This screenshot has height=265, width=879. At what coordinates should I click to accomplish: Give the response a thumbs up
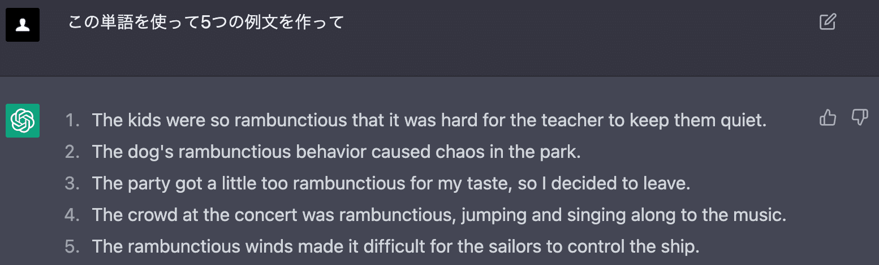pos(828,118)
